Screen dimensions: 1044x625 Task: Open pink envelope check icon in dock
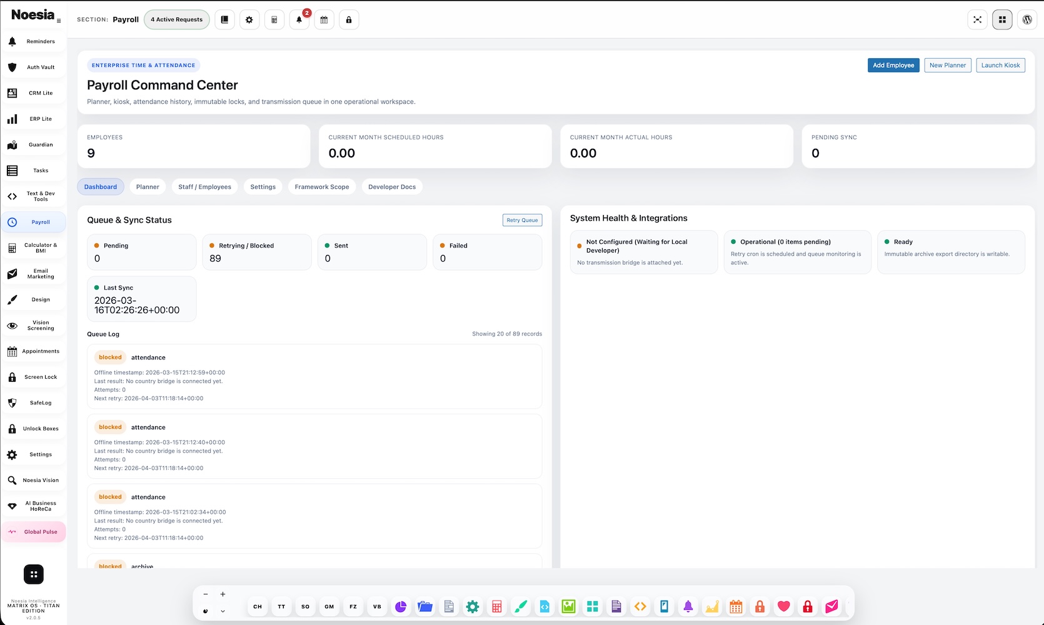pos(831,606)
